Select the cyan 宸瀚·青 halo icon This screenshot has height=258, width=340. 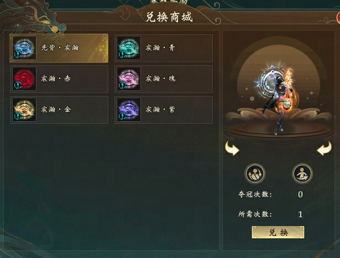click(x=129, y=48)
